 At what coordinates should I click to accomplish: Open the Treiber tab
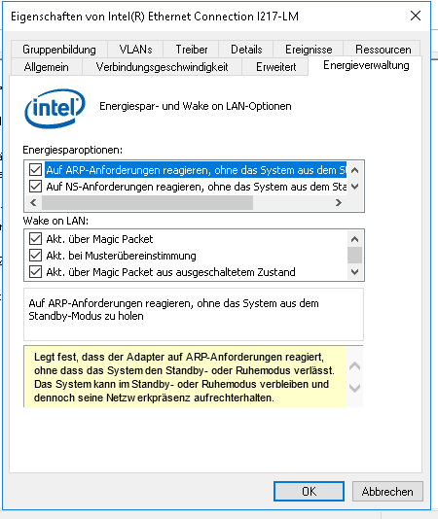coord(191,50)
